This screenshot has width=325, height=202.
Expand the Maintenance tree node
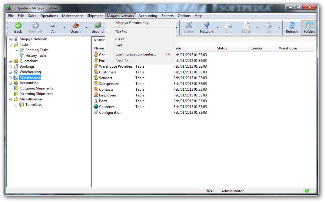[x=10, y=78]
